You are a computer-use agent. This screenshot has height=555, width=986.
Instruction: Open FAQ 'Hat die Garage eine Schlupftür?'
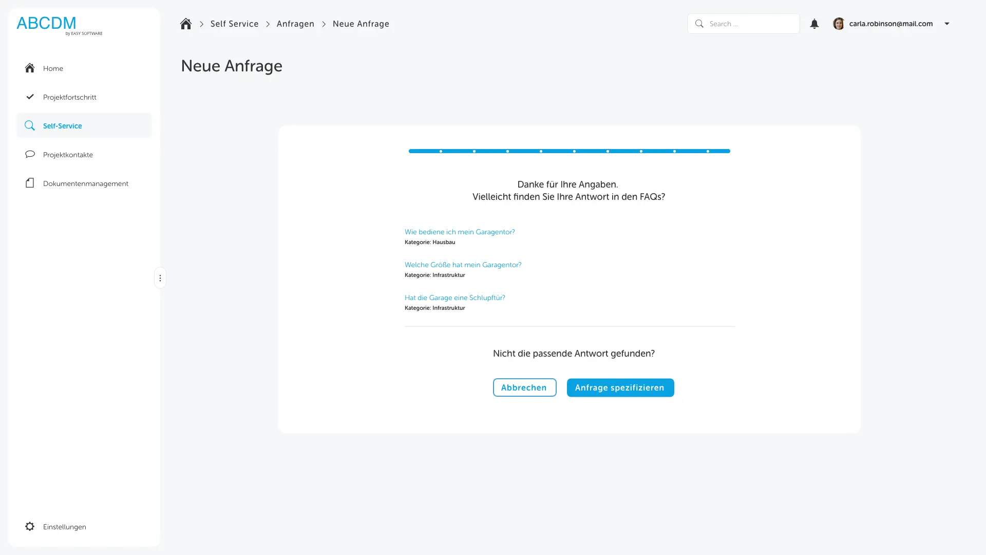pyautogui.click(x=454, y=298)
